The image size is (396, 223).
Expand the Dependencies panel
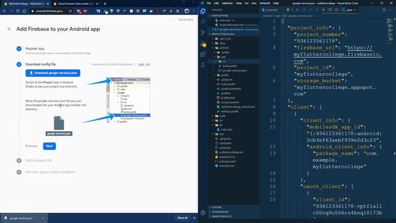[220, 212]
